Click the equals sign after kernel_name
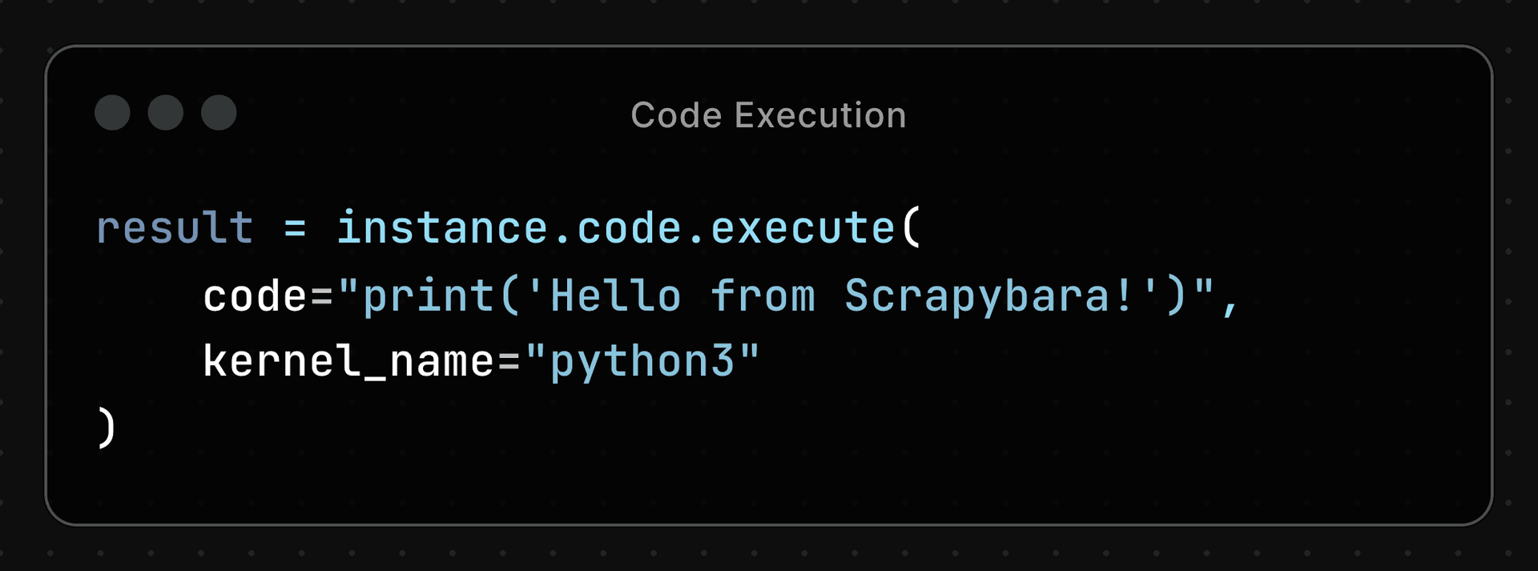The height and width of the screenshot is (571, 1538). [509, 363]
